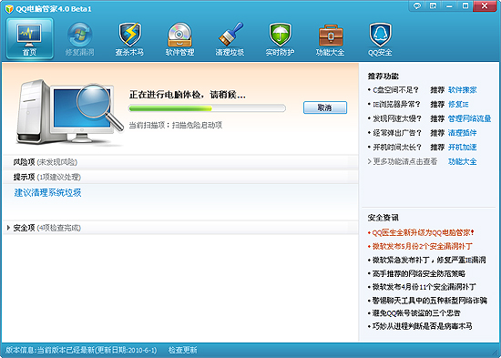
Task: Expand the 安全项 section triangle
Action: pos(8,228)
